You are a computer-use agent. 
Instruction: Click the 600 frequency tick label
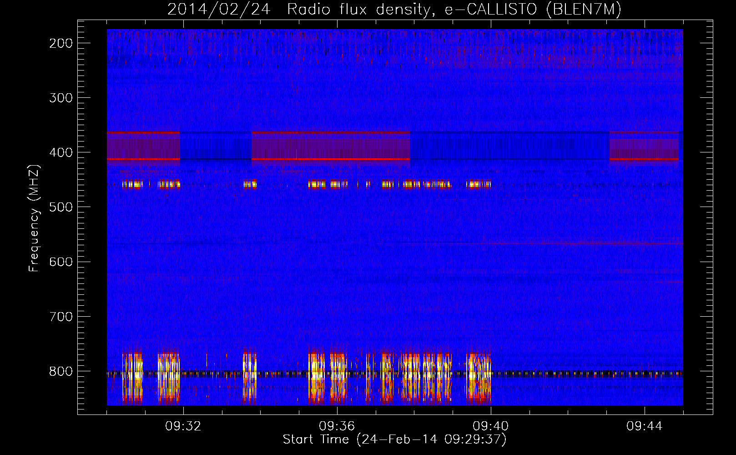tap(61, 262)
